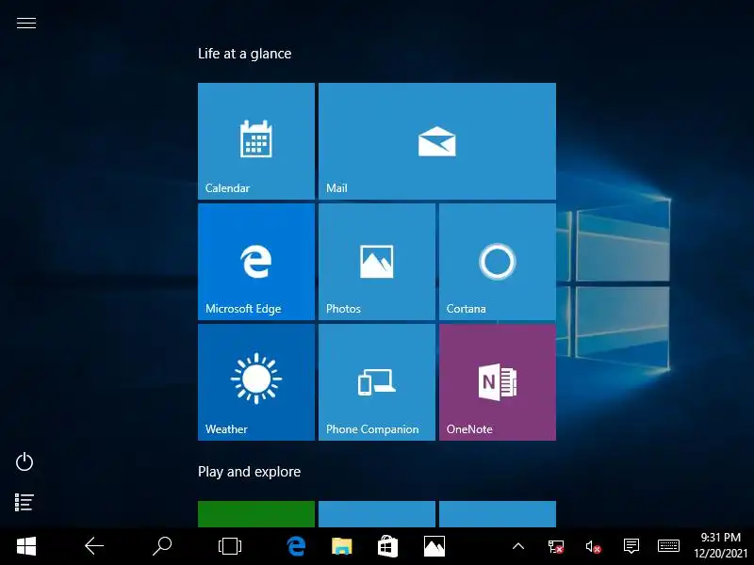Screen dimensions: 754x565
Task: Open taskbar Search magnifier
Action: click(x=162, y=546)
